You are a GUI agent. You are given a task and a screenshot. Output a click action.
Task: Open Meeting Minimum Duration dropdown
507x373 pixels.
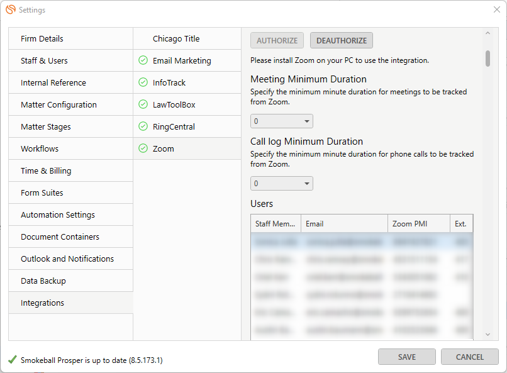[x=282, y=121]
